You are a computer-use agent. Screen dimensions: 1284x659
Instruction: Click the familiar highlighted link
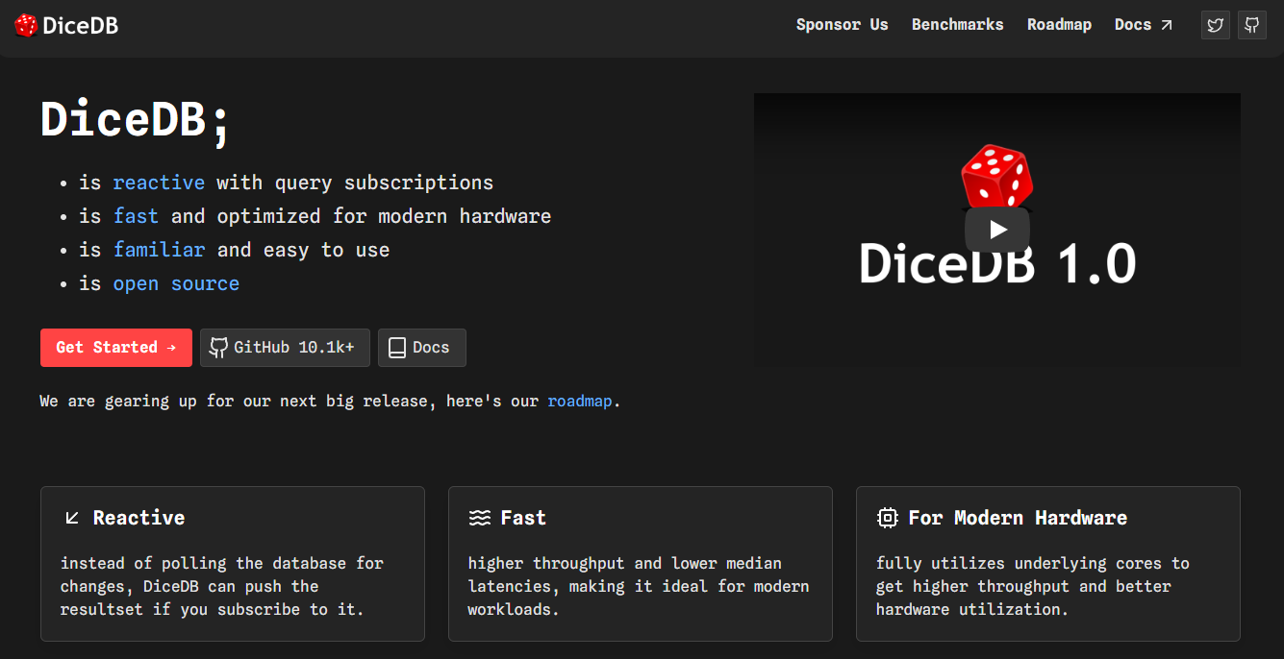(x=159, y=250)
